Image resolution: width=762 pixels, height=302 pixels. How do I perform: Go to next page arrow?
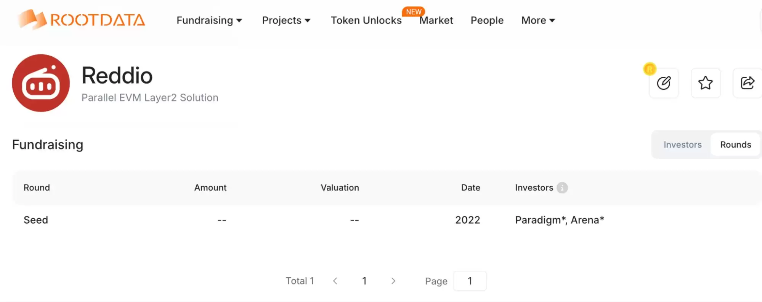point(393,281)
